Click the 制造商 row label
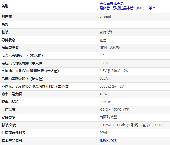This screenshot has height=145, width=170. pos(7,16)
